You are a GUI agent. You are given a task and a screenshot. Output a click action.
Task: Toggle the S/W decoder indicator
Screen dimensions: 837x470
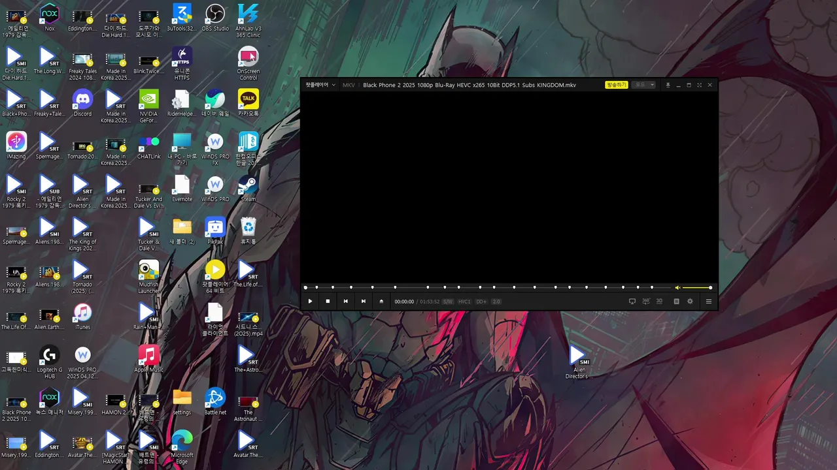[448, 302]
